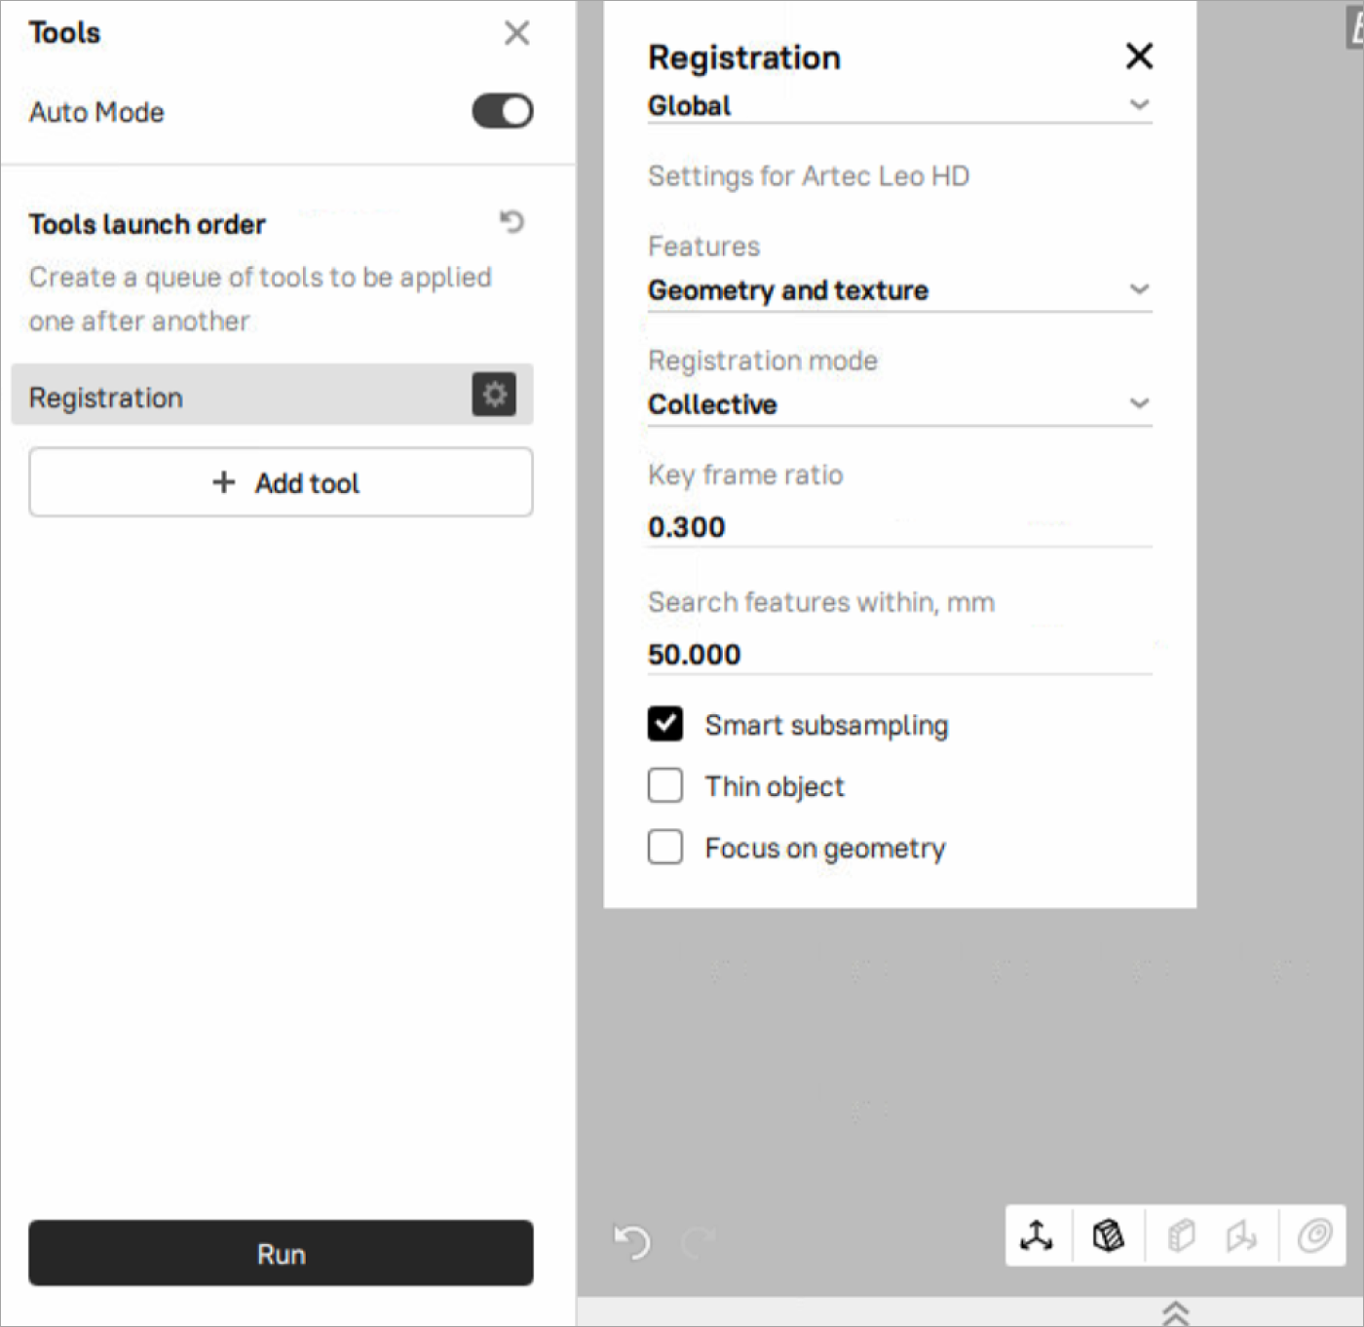This screenshot has height=1327, width=1364.
Task: Click the Key frame ratio field
Action: [899, 527]
